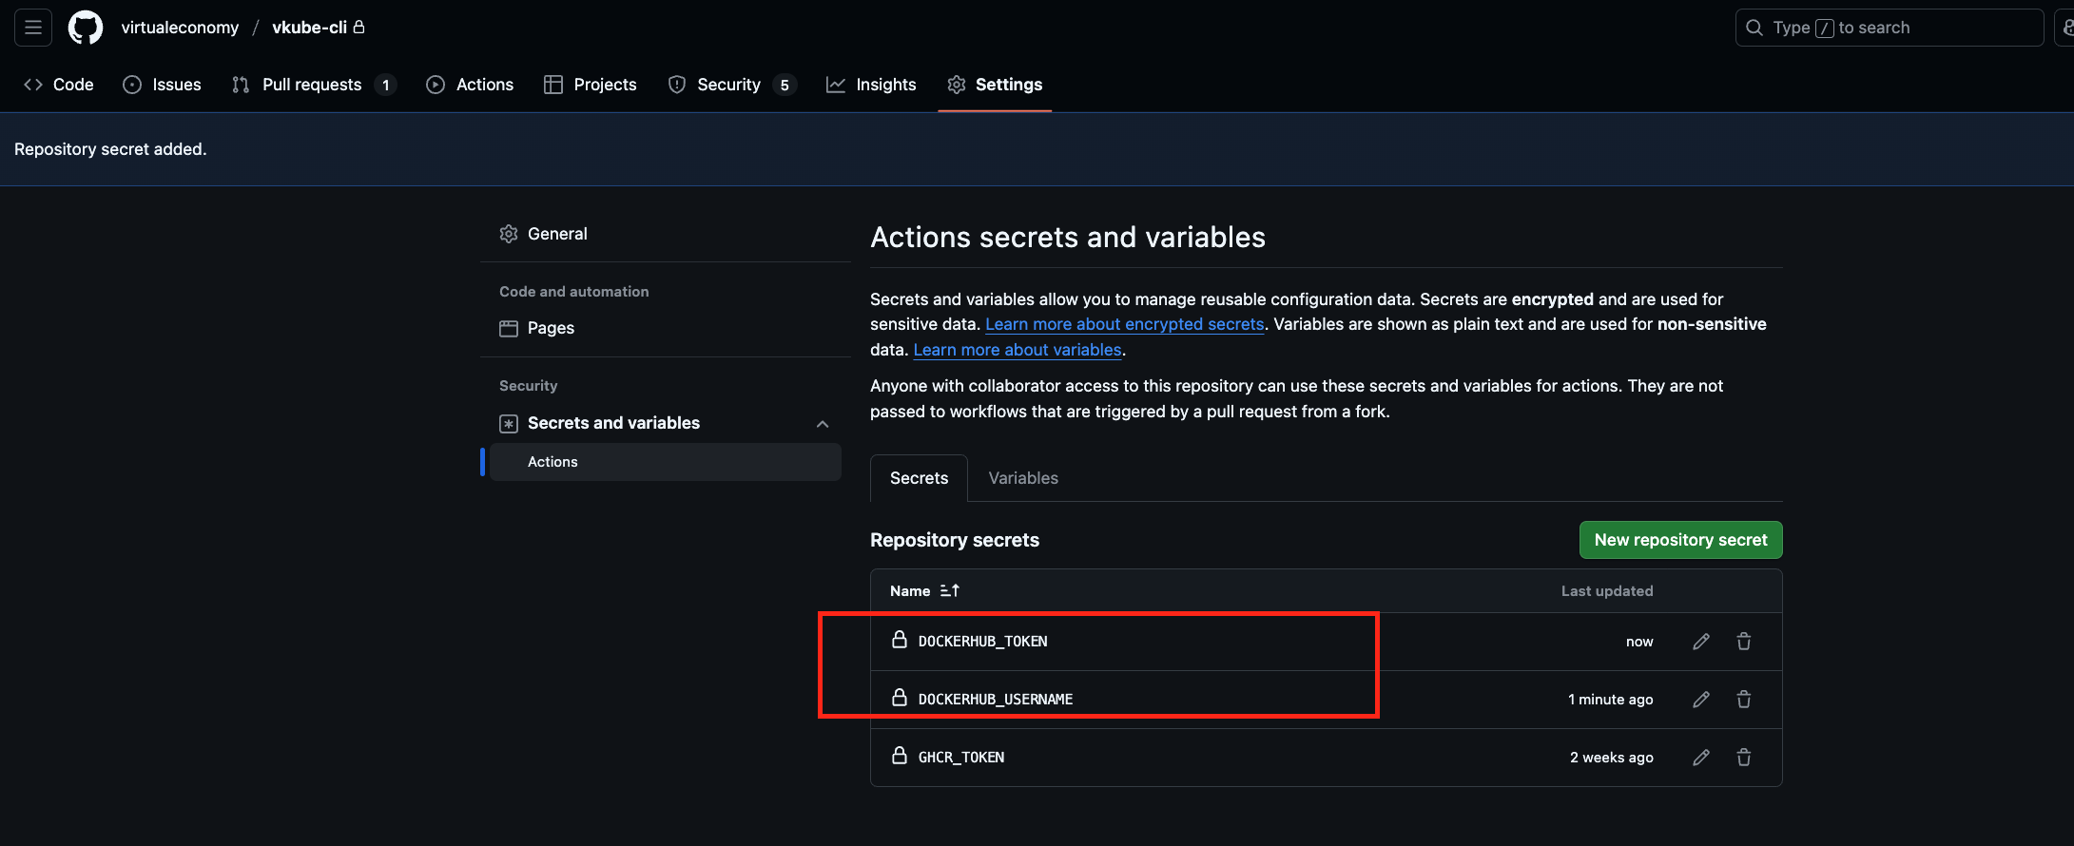The image size is (2074, 846).
Task: Delete the DOCKERHUB_TOKEN secret with trash icon
Action: click(x=1744, y=642)
